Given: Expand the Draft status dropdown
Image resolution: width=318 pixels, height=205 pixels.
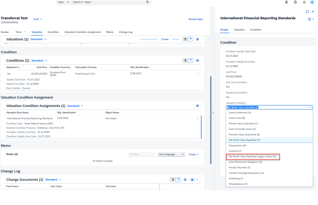Looking at the screenshot, I should (38, 19).
